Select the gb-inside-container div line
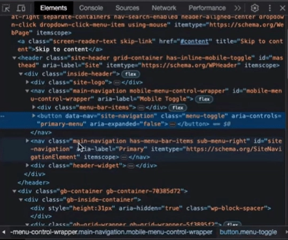The width and height of the screenshot is (288, 240). point(82,199)
